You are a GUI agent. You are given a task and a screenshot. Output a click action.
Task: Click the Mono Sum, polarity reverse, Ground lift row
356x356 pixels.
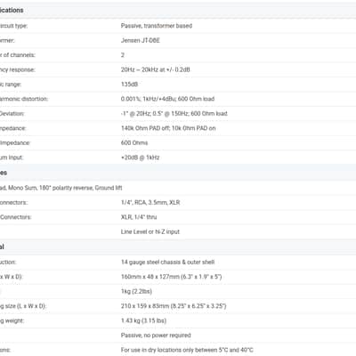(x=178, y=188)
